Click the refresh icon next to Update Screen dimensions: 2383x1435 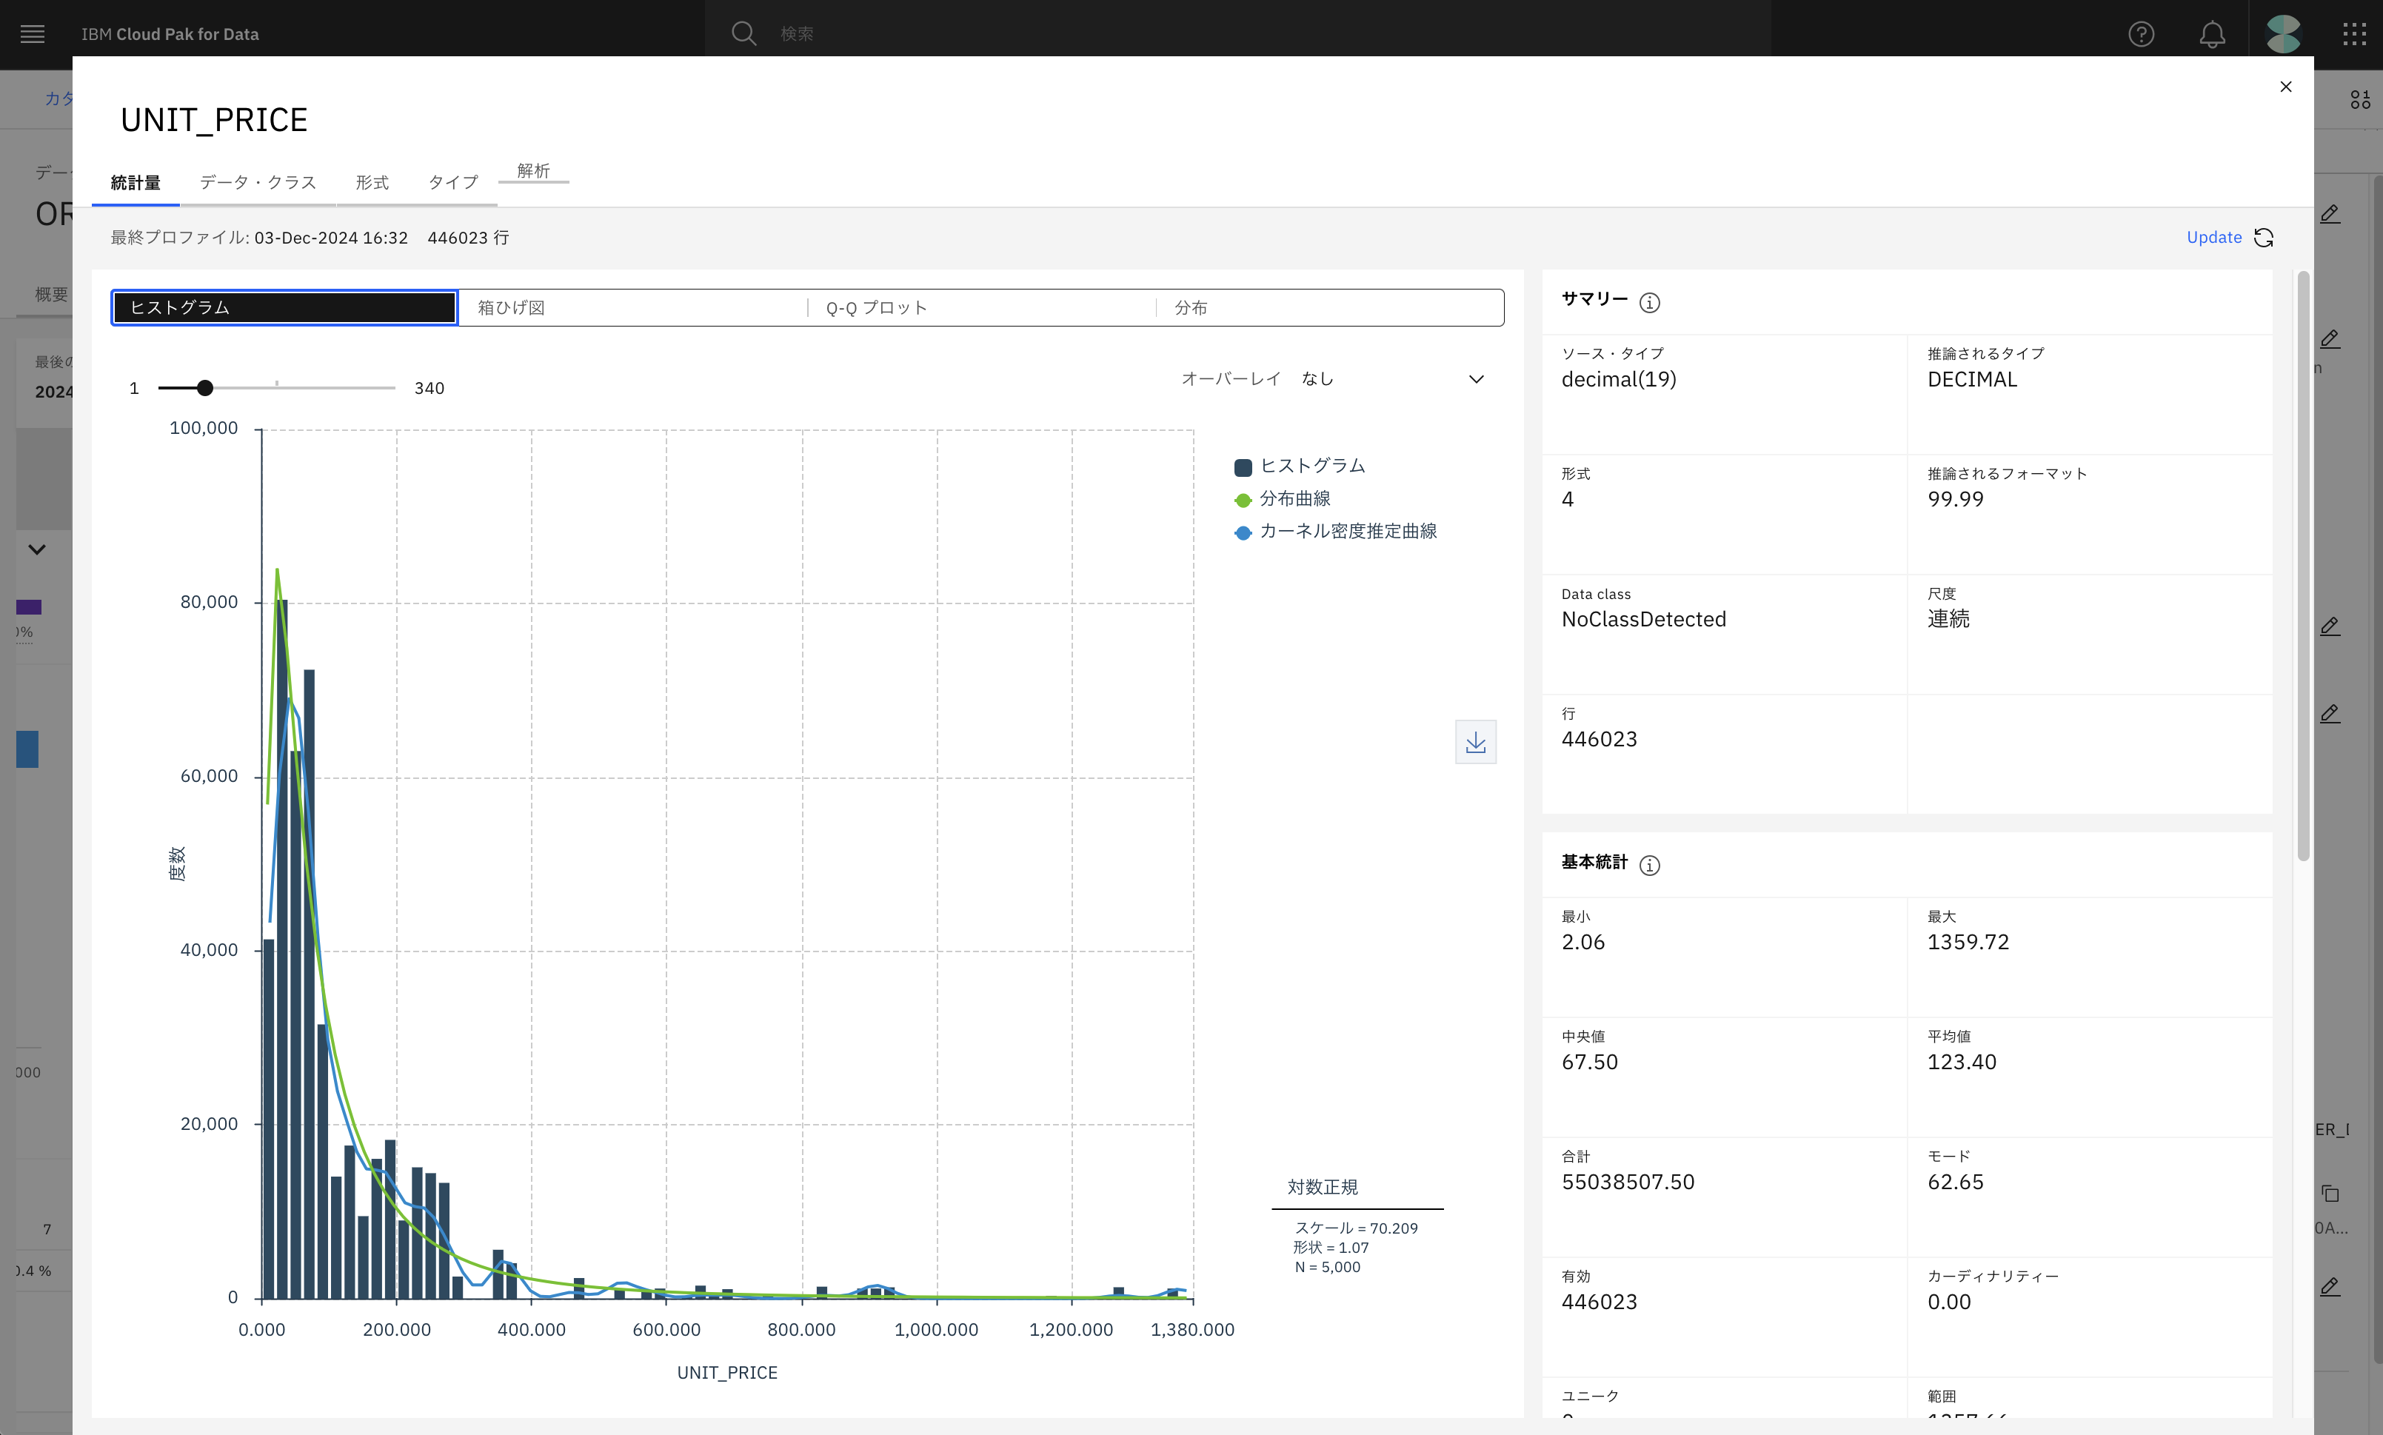[2263, 238]
